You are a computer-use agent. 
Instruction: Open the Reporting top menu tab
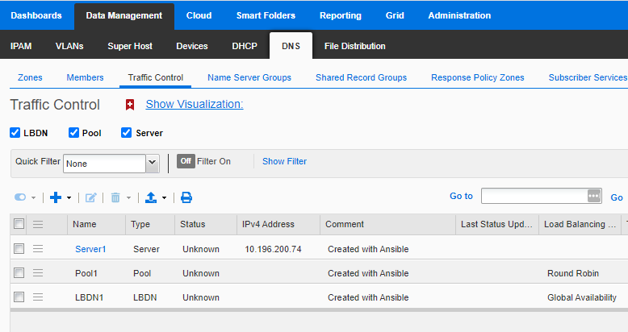pyautogui.click(x=341, y=15)
